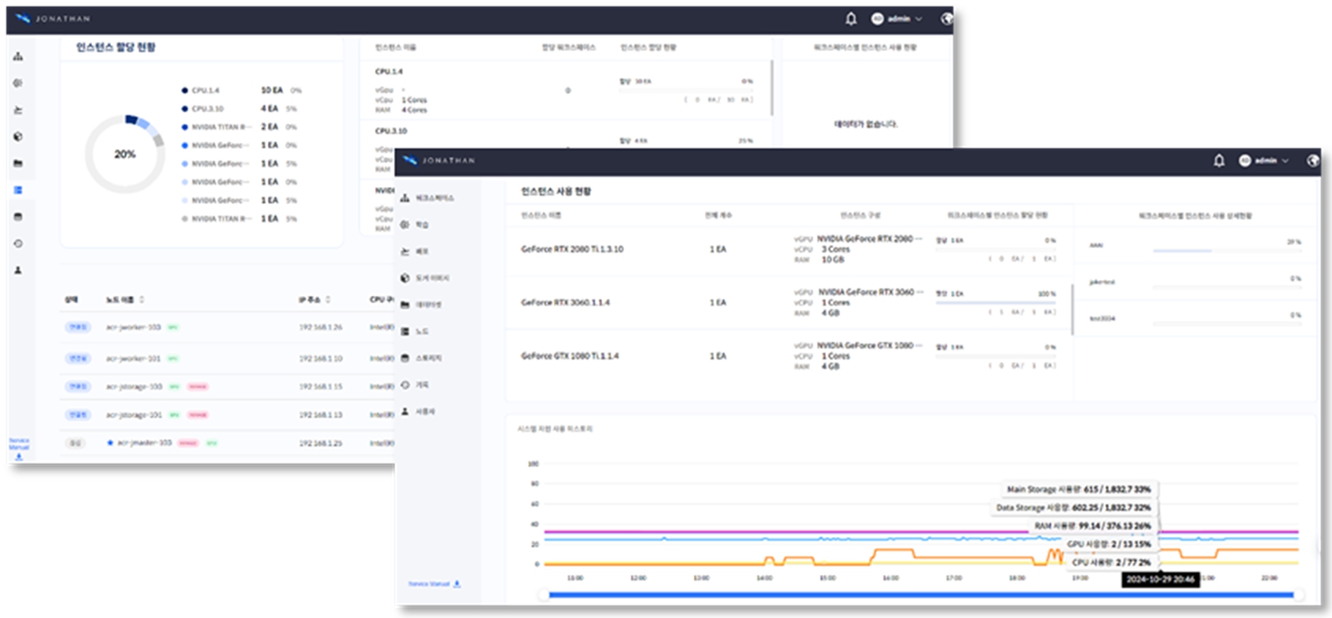
Task: Click the history clock icon in the back window sidebar
Action: tap(18, 243)
